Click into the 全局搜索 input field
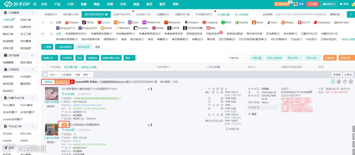 [x=300, y=14]
